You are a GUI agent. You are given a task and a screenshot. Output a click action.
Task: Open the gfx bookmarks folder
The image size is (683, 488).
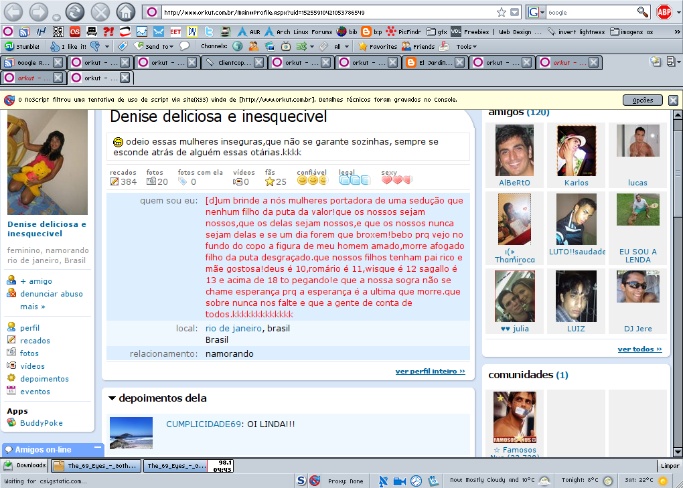click(437, 31)
